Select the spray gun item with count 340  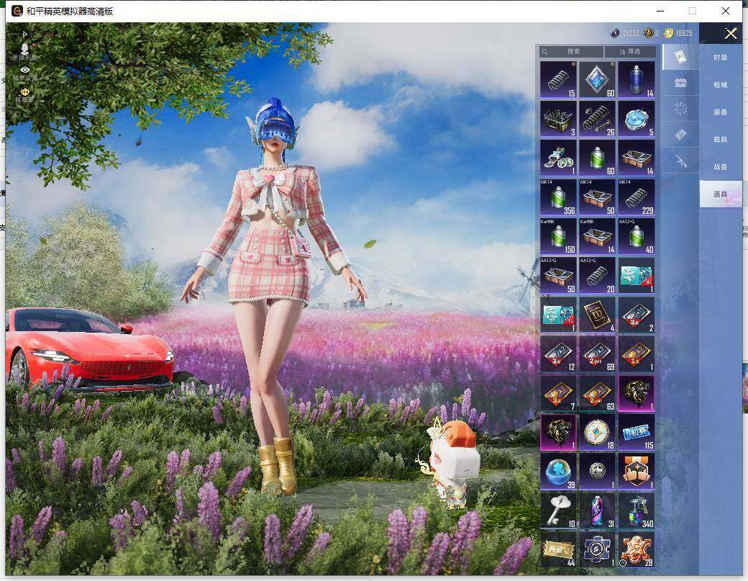click(637, 511)
